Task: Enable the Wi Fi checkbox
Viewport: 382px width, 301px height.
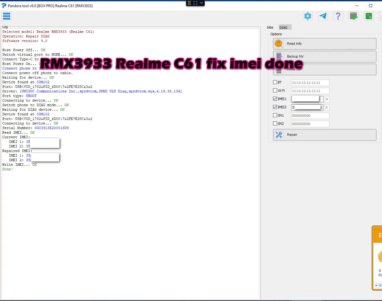Action: [x=275, y=91]
